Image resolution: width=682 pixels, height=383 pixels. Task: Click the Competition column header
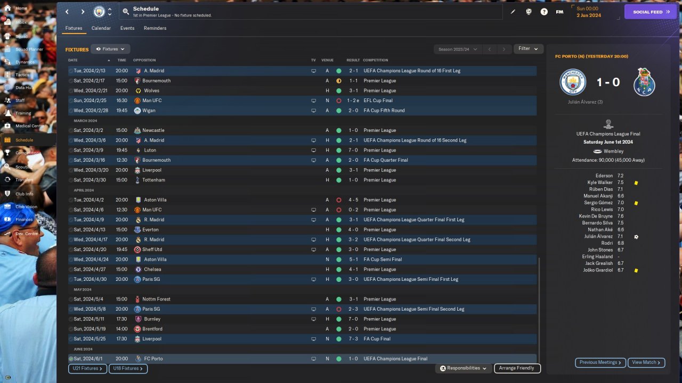(x=376, y=60)
